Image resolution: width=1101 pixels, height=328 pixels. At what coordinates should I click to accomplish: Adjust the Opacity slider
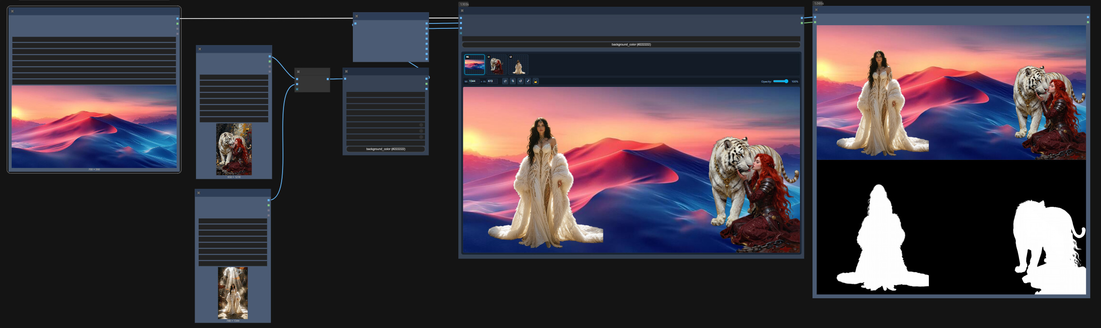click(x=781, y=81)
